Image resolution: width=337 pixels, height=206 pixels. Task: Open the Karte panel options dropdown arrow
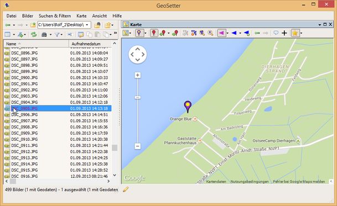(x=320, y=25)
